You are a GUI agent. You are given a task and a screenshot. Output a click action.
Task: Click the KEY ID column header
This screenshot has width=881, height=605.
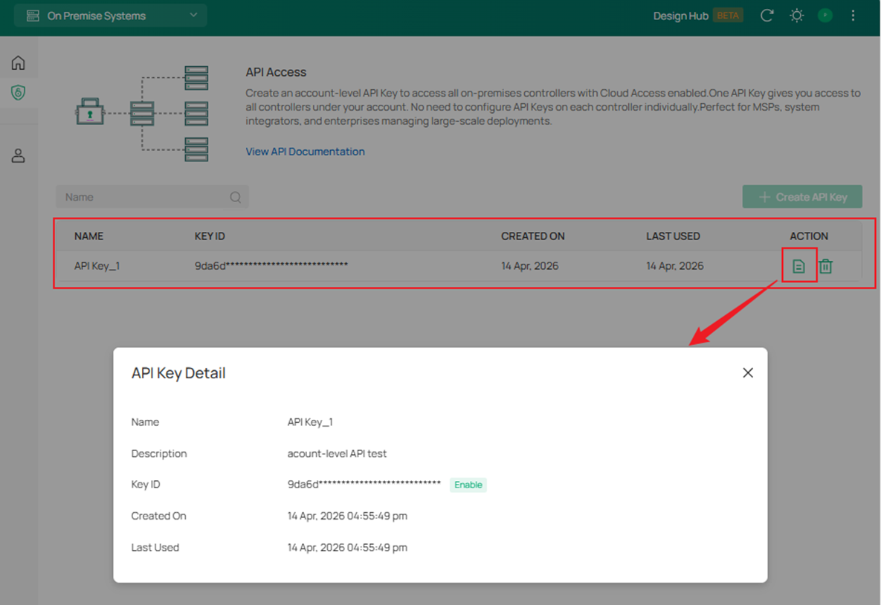pyautogui.click(x=210, y=236)
